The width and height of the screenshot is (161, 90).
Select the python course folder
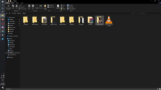(54, 20)
